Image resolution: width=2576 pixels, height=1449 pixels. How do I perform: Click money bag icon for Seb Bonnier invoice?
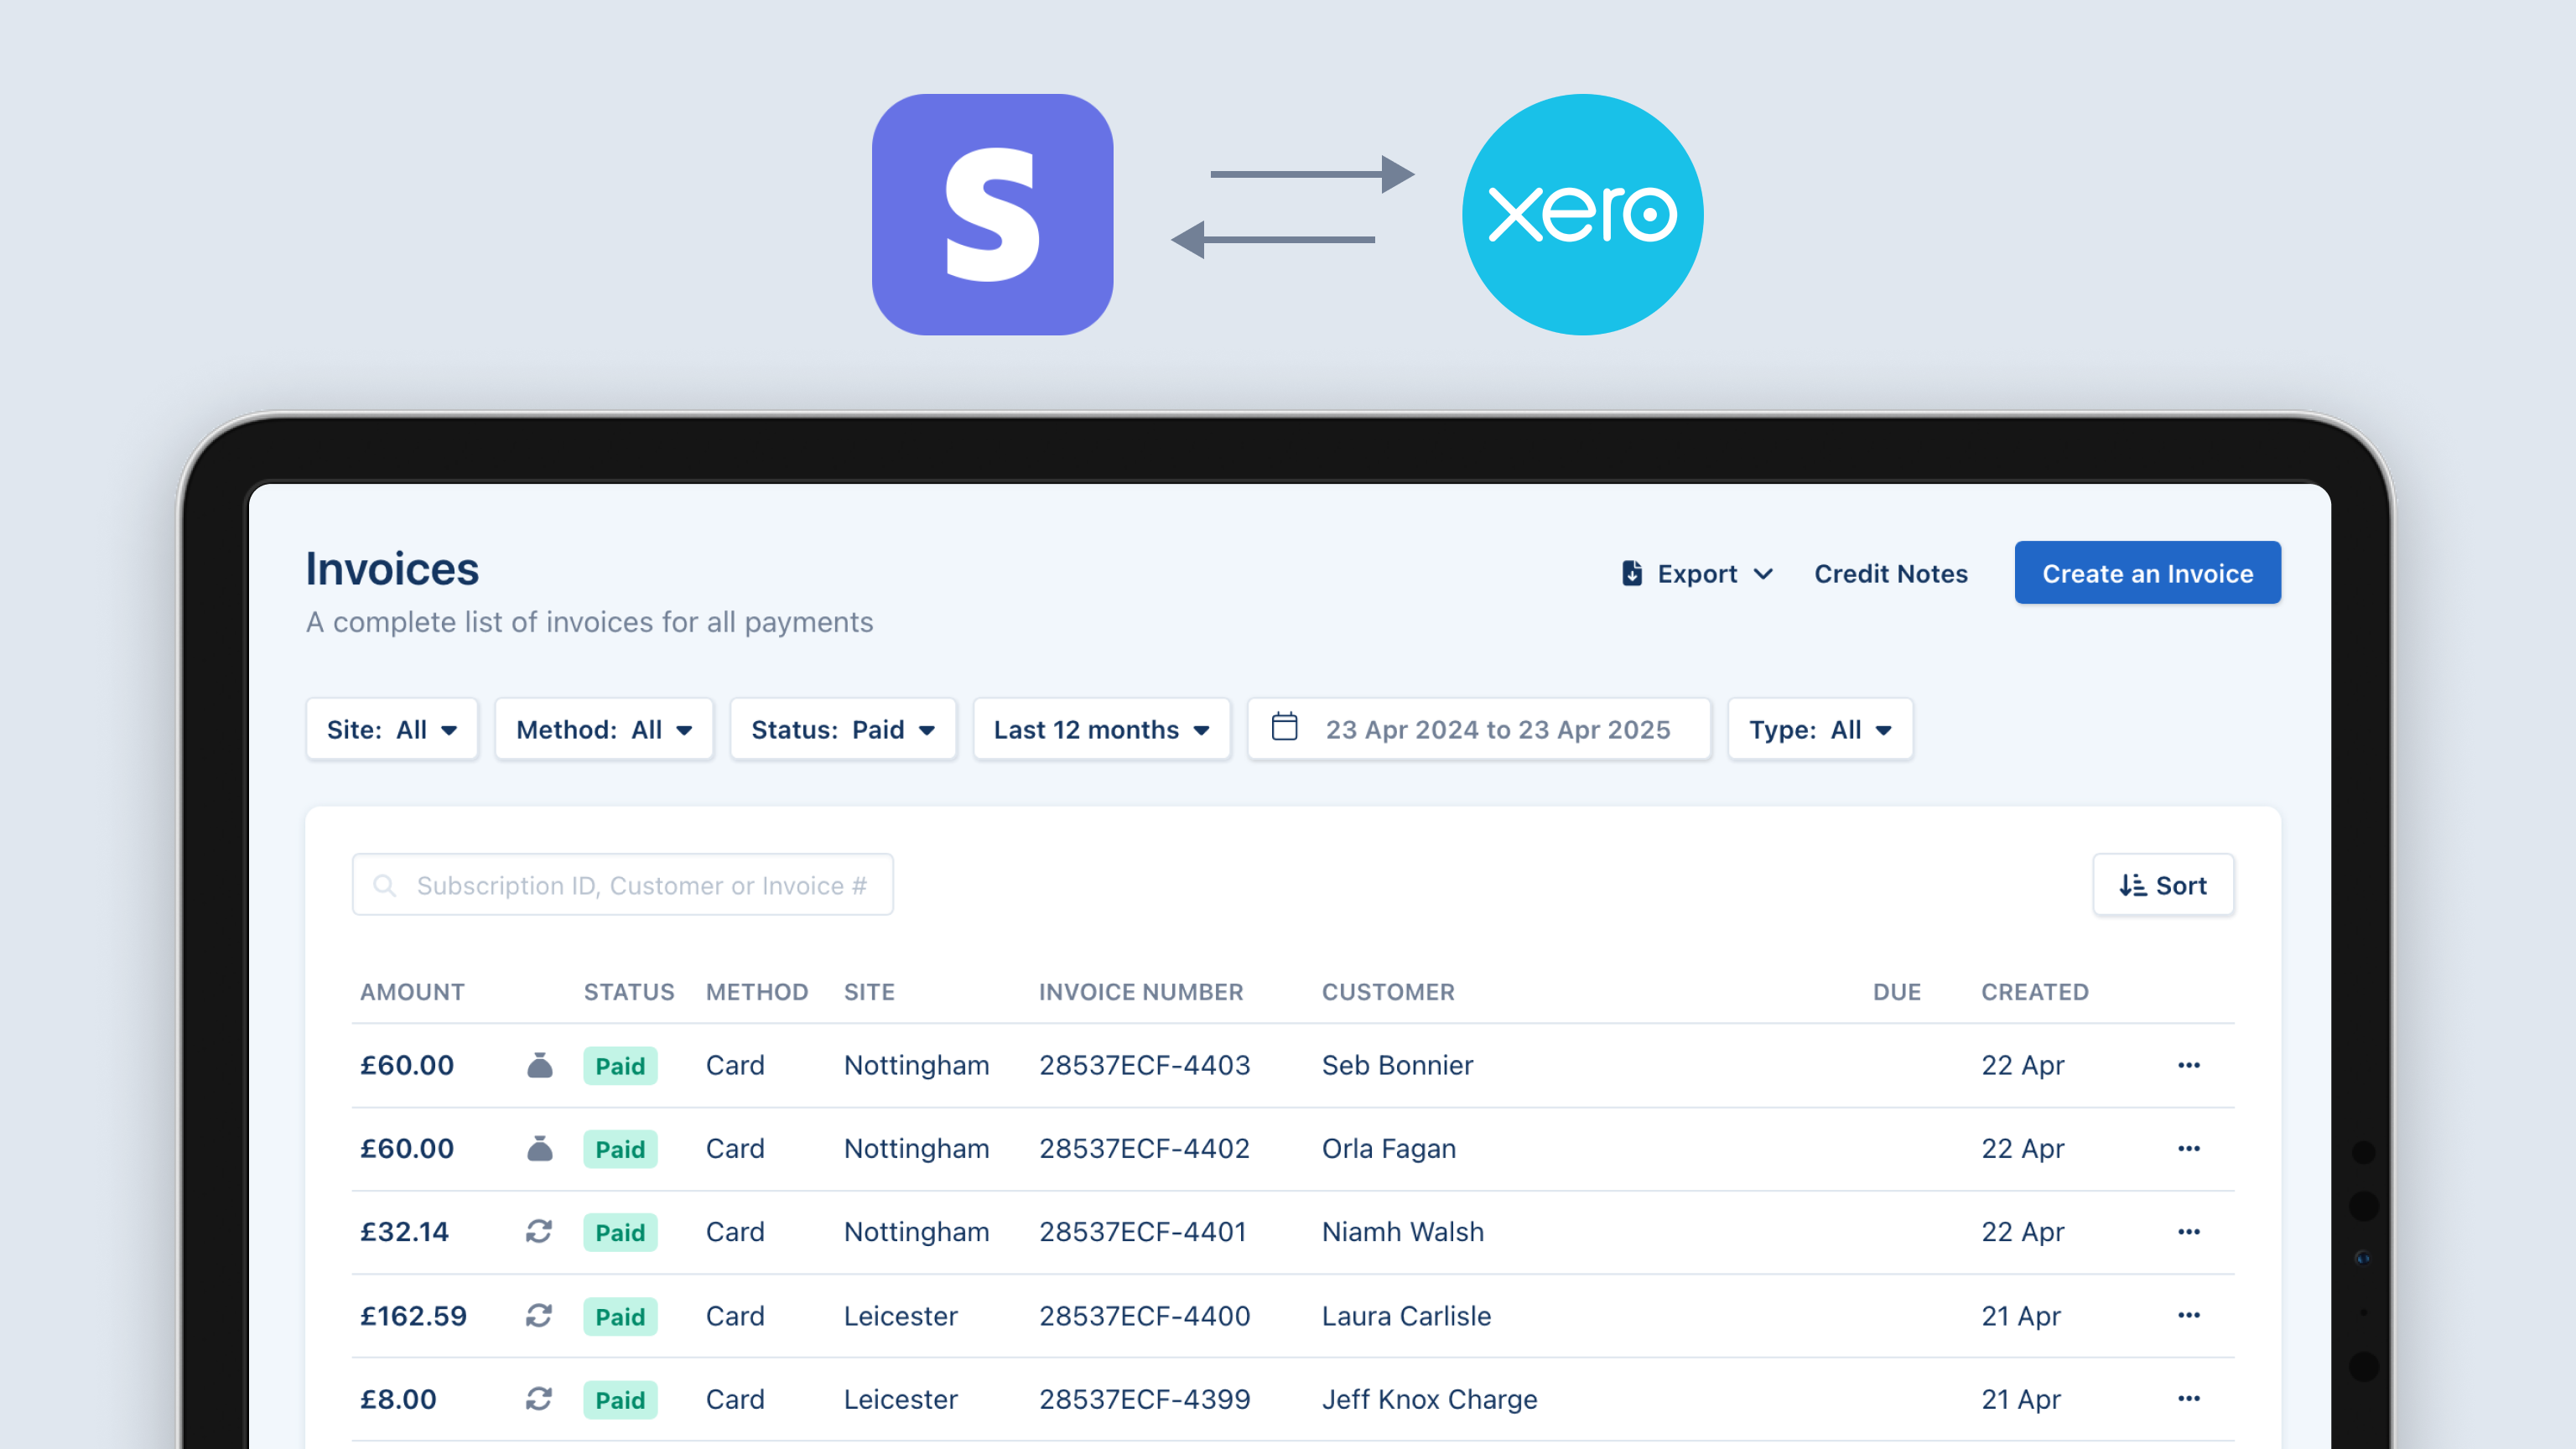pyautogui.click(x=539, y=1065)
